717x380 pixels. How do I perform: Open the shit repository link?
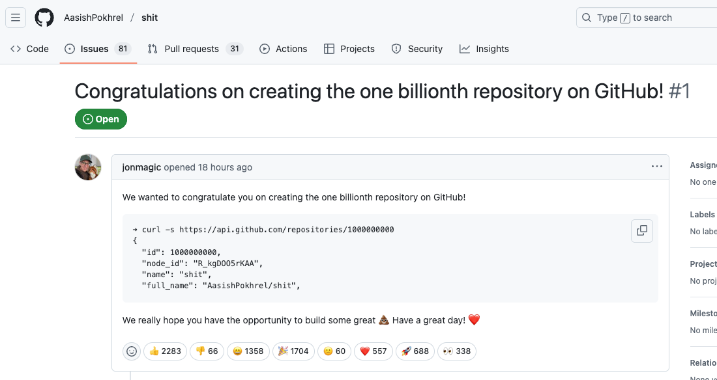point(149,18)
